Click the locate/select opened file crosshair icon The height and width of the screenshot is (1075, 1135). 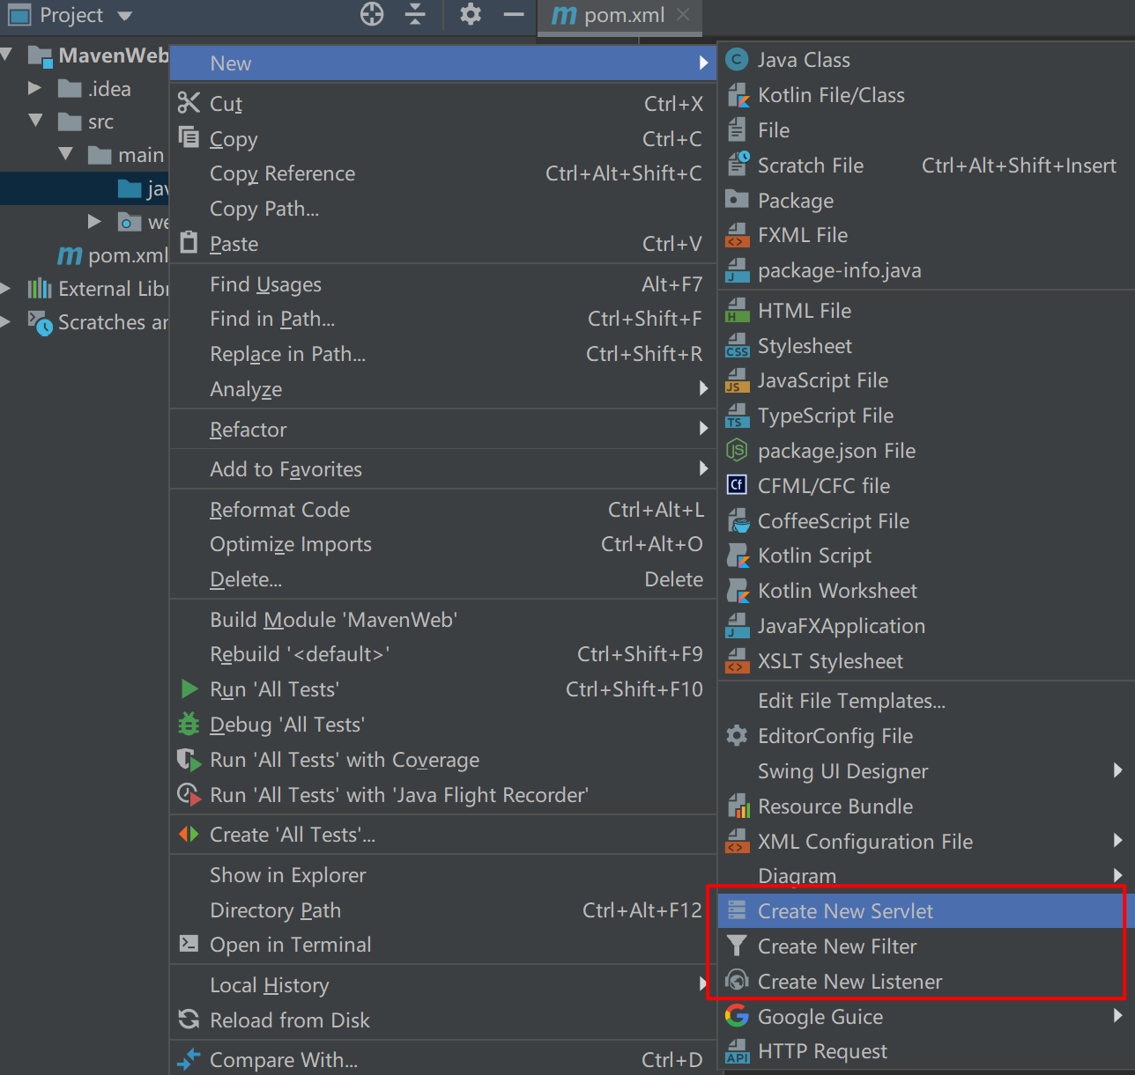372,14
